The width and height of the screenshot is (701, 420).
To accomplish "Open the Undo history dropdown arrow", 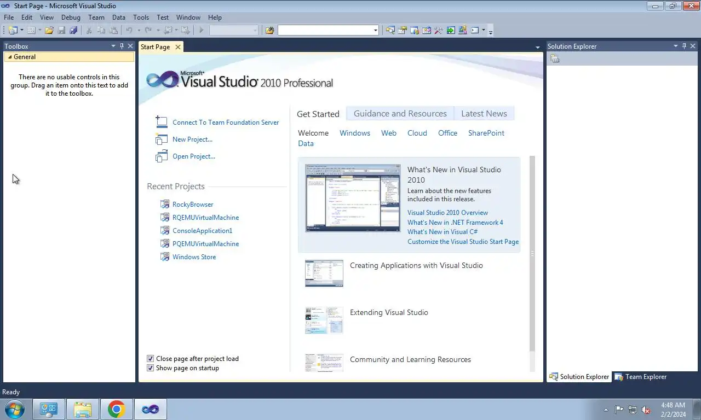I will (139, 30).
